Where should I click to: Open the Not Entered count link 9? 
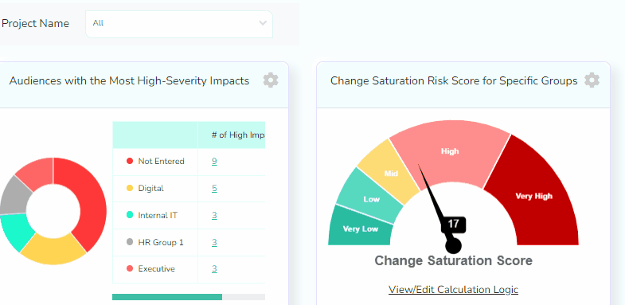pos(214,162)
